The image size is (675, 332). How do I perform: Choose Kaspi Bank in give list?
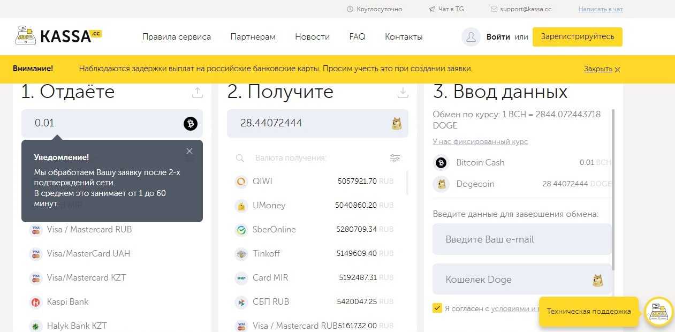pos(67,302)
